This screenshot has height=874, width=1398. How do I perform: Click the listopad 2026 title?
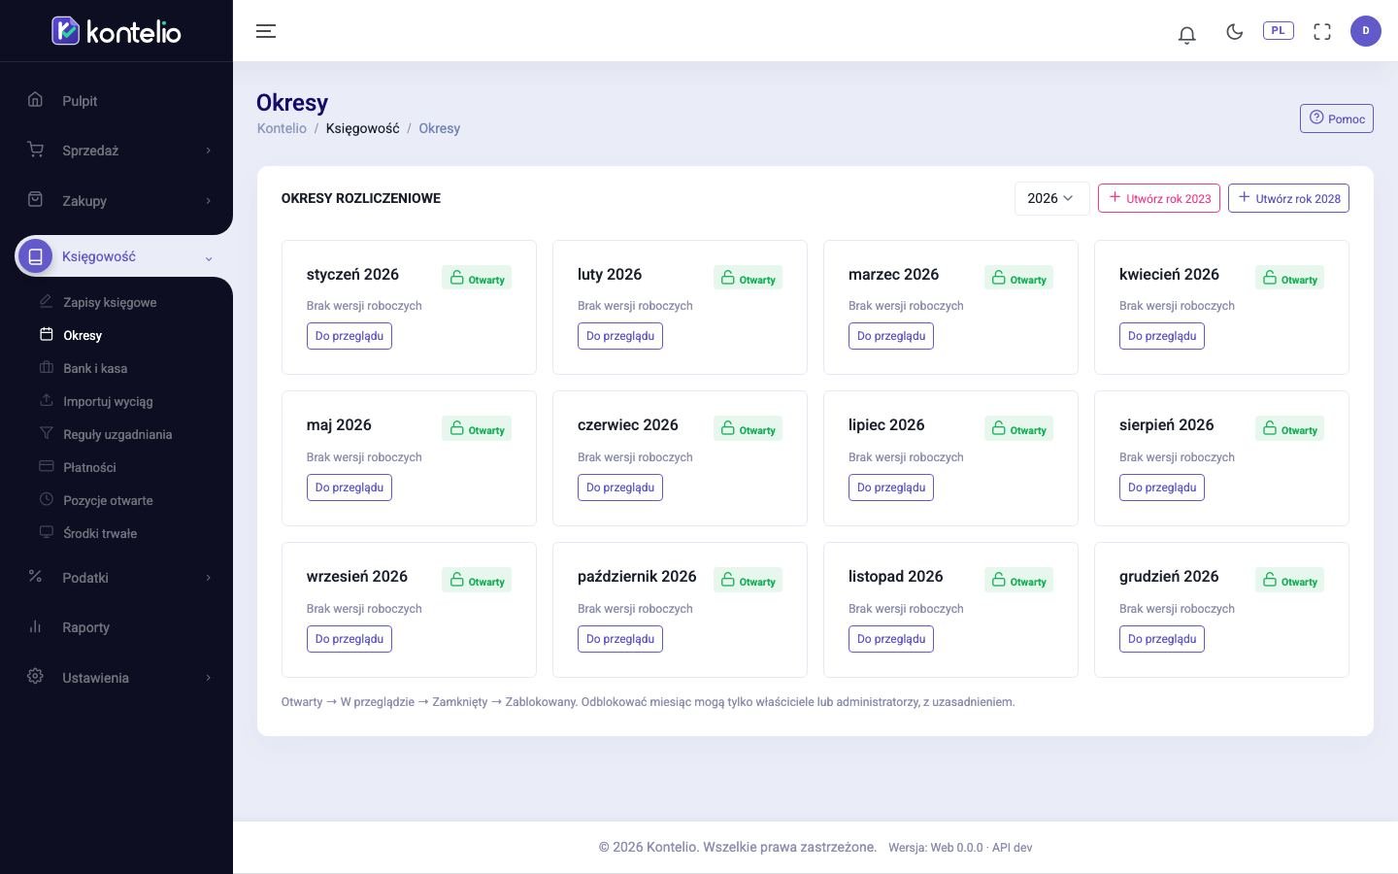(895, 576)
